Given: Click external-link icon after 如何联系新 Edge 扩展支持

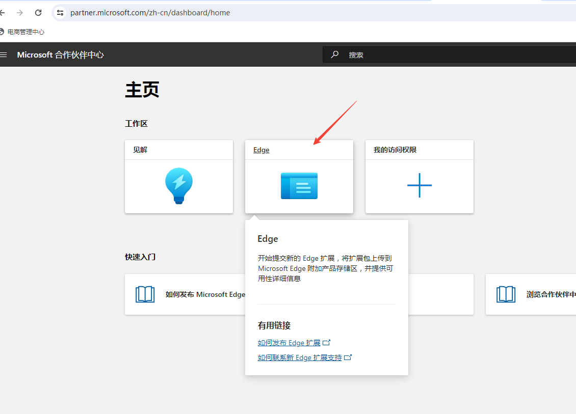Looking at the screenshot, I should pos(348,357).
